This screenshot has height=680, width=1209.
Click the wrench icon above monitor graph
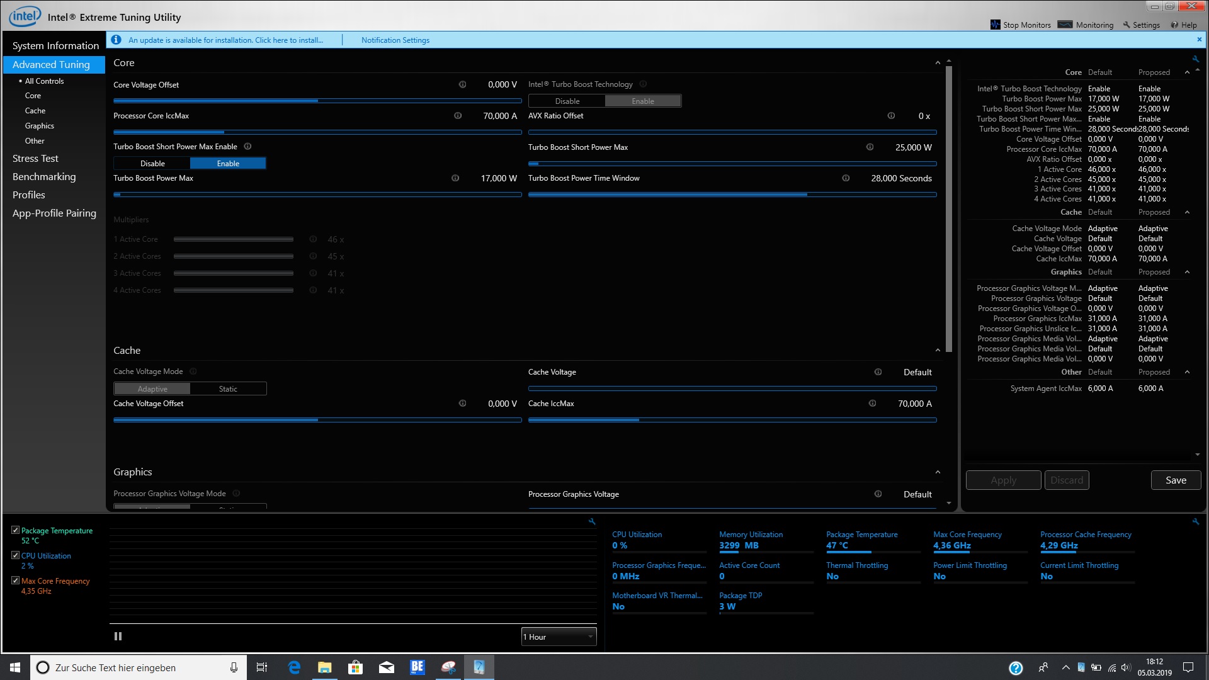(591, 521)
